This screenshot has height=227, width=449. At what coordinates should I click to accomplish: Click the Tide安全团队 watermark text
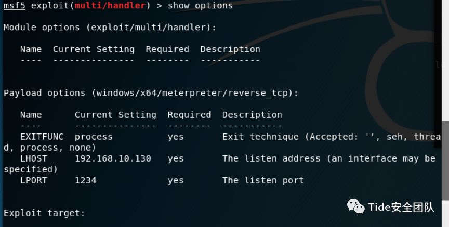tap(401, 207)
